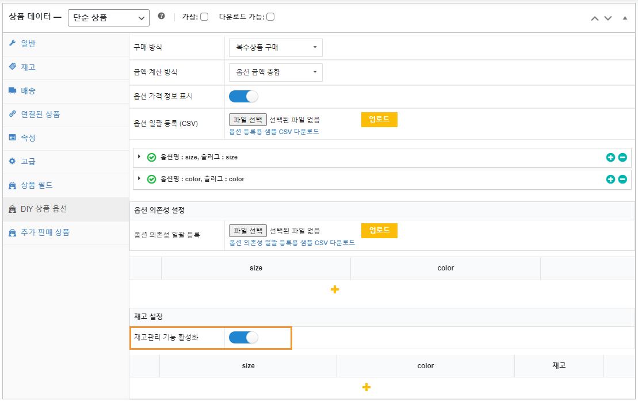Disable the 재고관리 기능 활성화 toggle

coord(243,338)
